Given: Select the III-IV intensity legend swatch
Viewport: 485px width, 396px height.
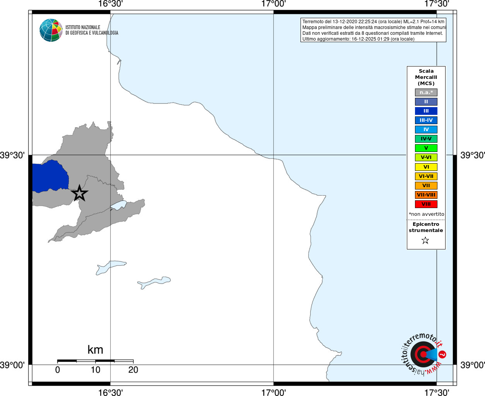Looking at the screenshot, I should [426, 120].
